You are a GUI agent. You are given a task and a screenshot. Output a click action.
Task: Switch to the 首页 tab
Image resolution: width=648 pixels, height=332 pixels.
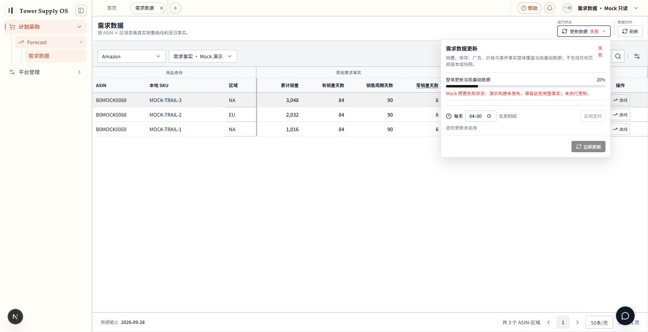(x=112, y=8)
